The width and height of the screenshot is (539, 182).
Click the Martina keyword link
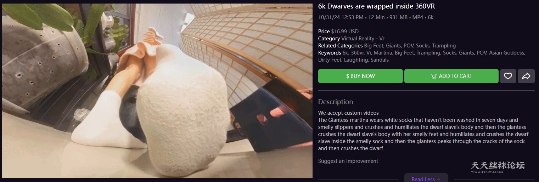(x=383, y=53)
